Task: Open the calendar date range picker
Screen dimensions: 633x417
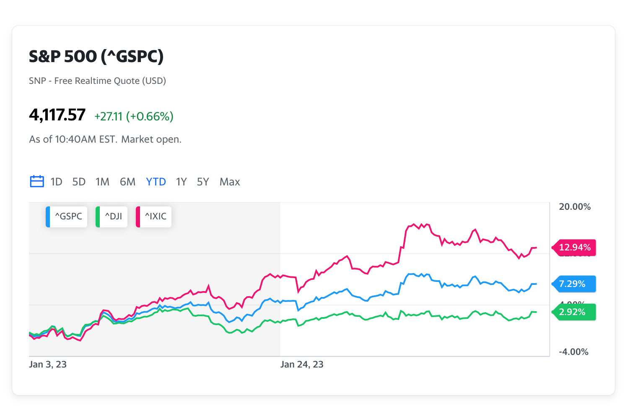Action: coord(37,181)
